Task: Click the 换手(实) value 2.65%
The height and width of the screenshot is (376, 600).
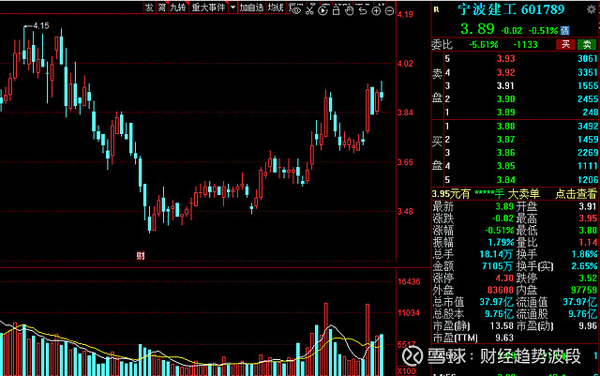Action: (x=584, y=266)
